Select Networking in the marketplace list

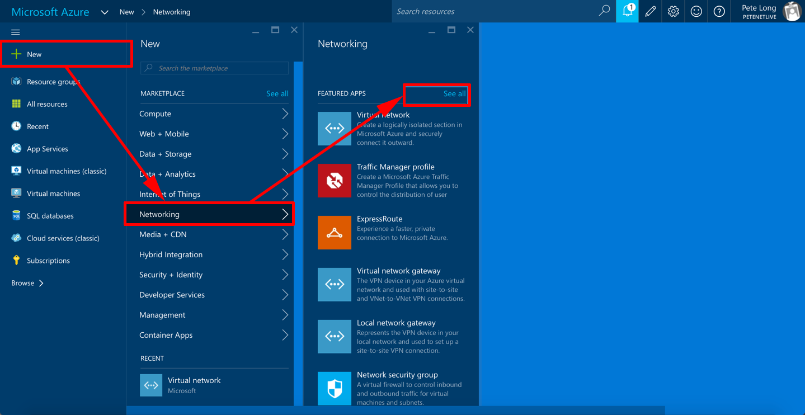click(209, 214)
